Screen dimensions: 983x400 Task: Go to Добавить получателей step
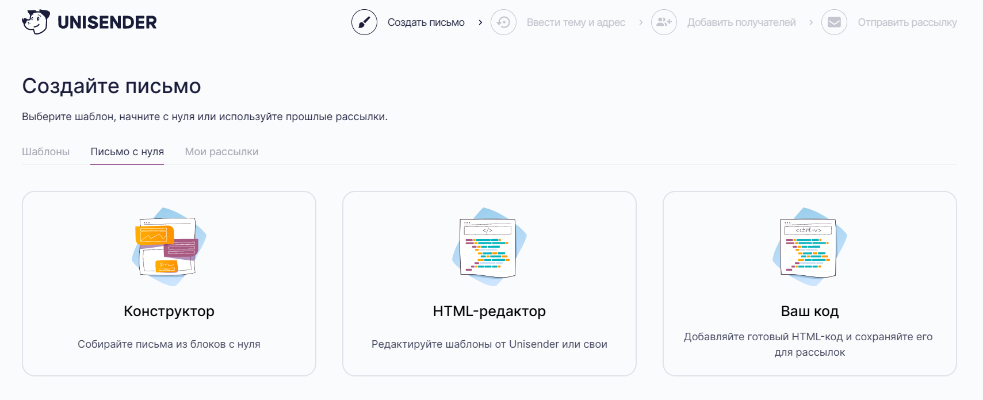coord(741,22)
